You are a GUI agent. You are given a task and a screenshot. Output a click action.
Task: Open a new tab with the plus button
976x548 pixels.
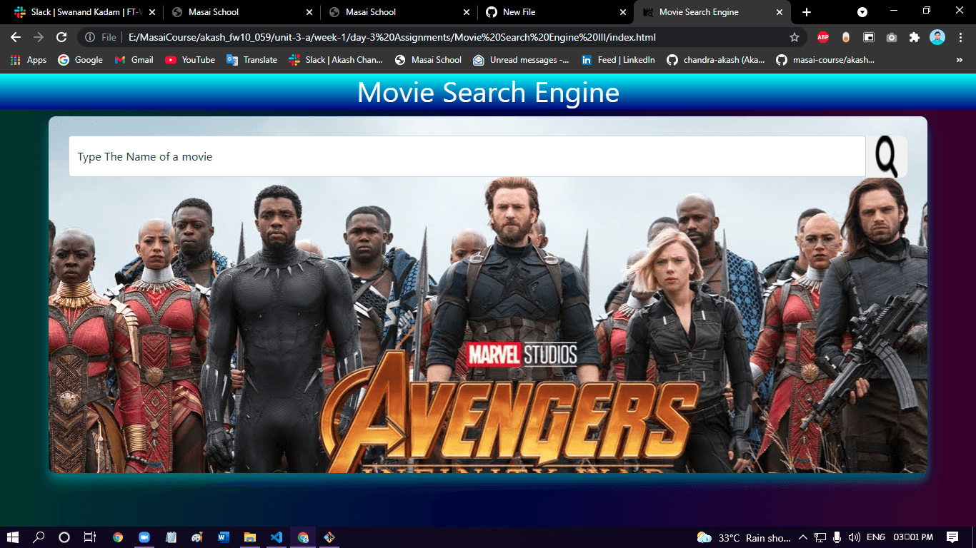click(x=807, y=12)
